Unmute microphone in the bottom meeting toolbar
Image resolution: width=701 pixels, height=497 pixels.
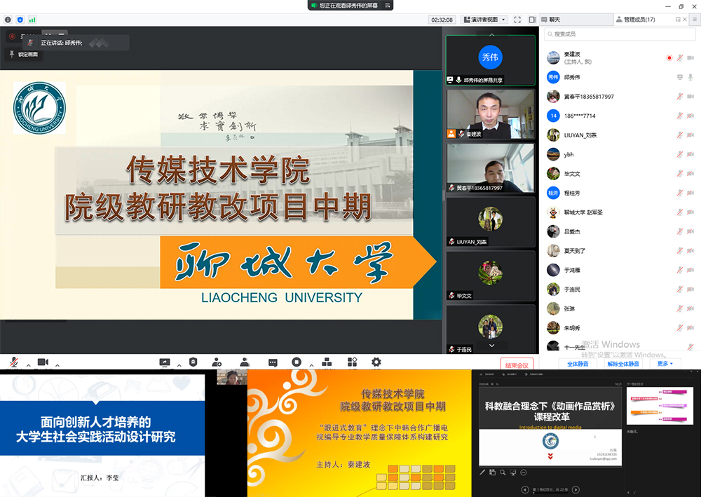(13, 362)
